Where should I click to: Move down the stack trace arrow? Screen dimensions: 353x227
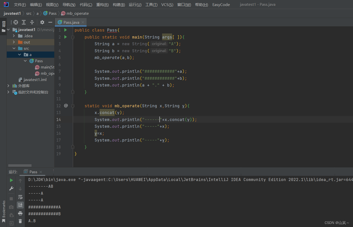click(20, 189)
